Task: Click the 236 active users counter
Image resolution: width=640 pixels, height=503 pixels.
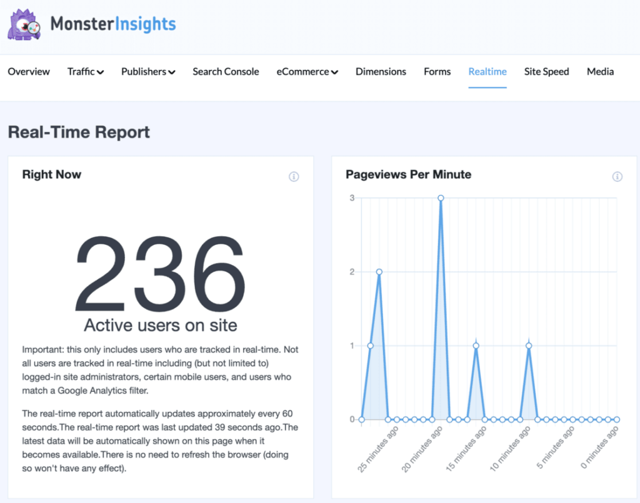Action: [160, 272]
